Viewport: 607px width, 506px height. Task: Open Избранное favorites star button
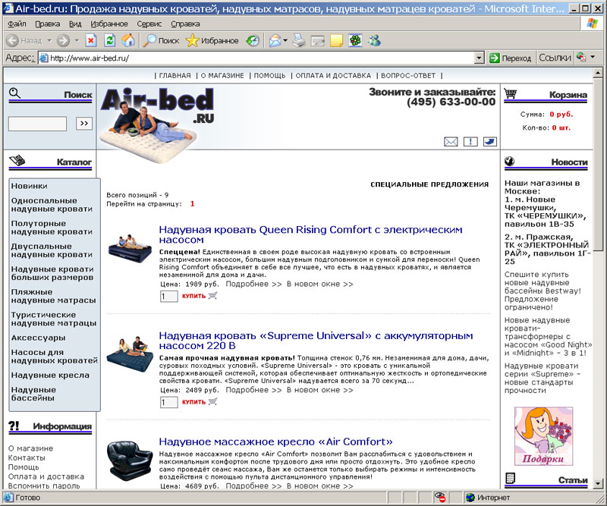tap(212, 40)
